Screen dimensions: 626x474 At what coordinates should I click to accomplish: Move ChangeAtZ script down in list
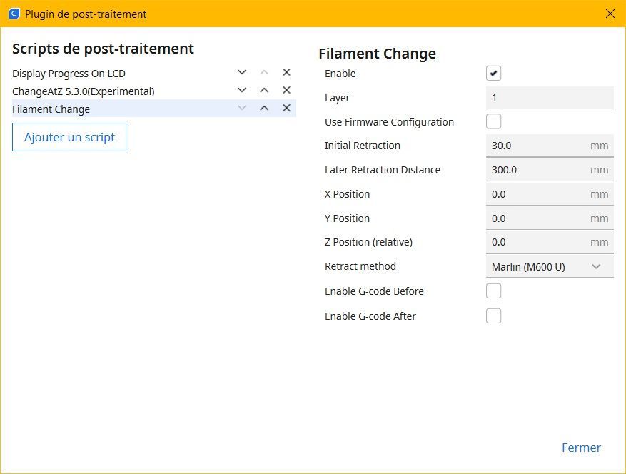(241, 90)
